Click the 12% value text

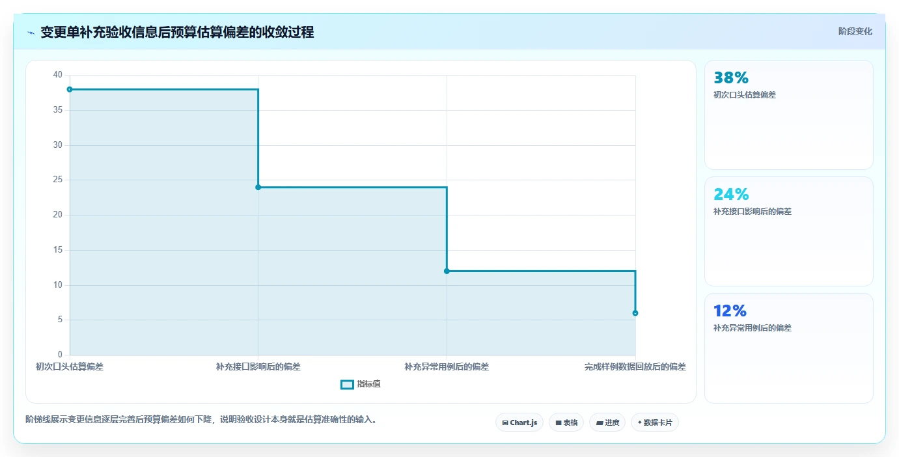pos(730,311)
